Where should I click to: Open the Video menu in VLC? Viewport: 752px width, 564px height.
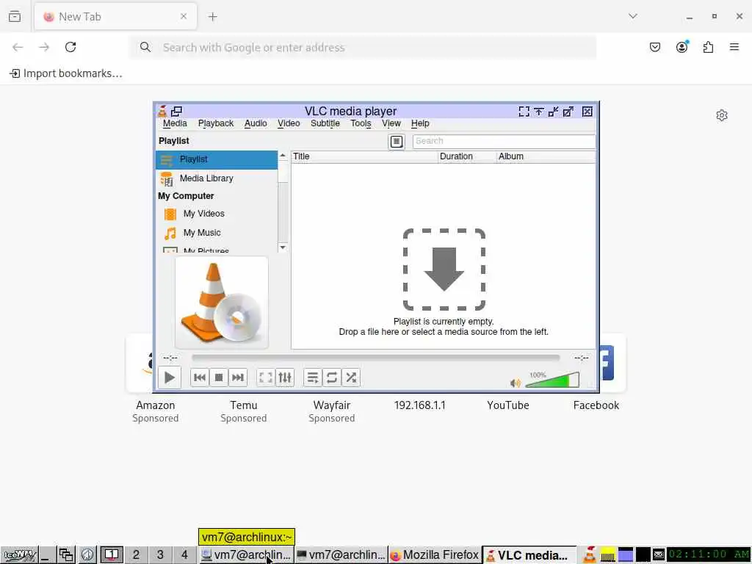point(289,123)
